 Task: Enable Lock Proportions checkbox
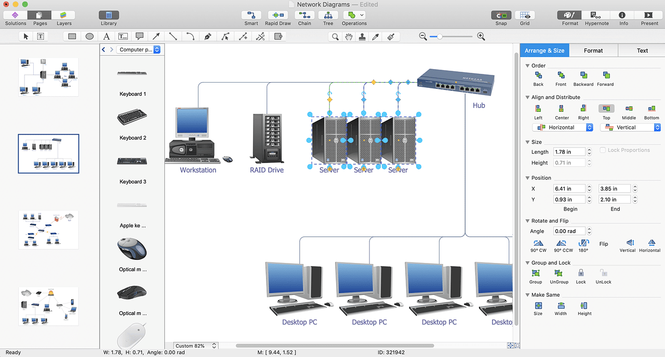pyautogui.click(x=603, y=150)
